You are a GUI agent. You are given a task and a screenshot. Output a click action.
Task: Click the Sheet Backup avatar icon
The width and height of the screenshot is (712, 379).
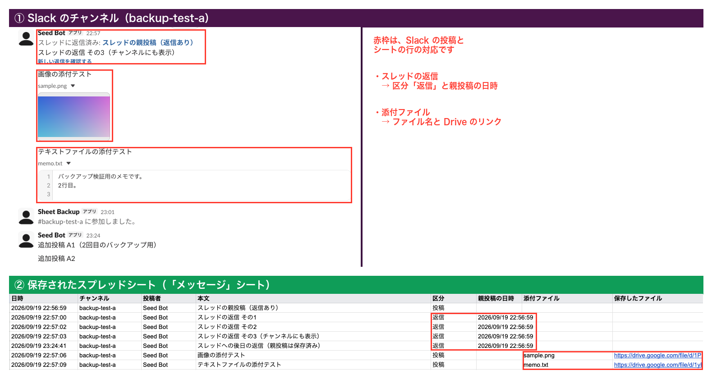(x=26, y=217)
